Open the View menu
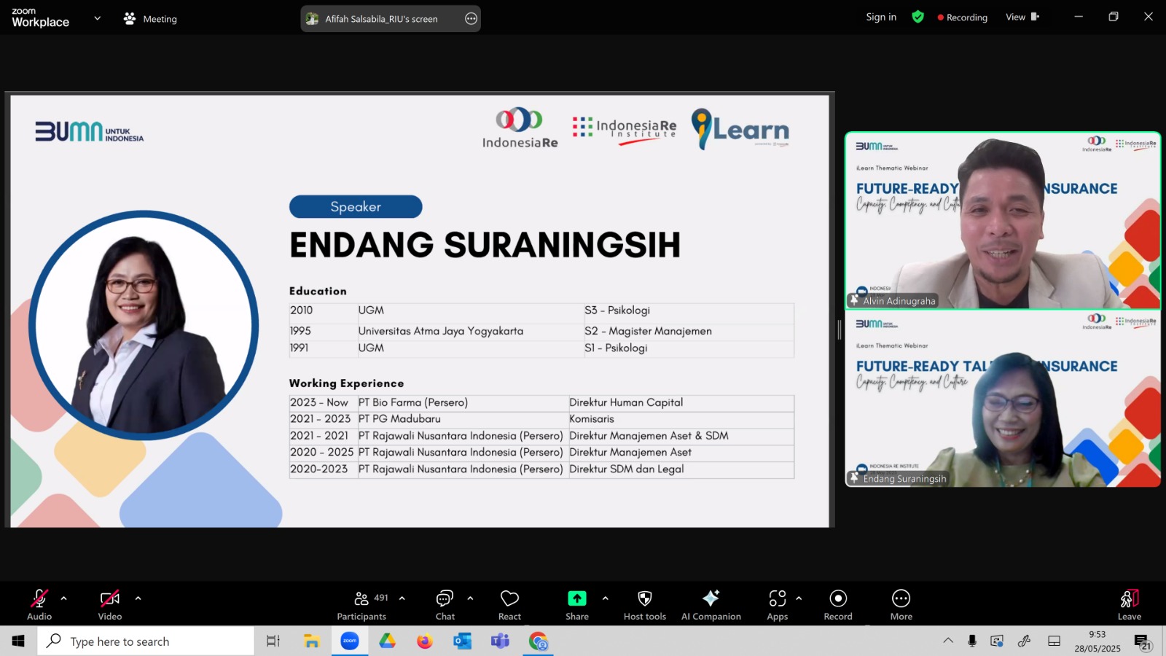Viewport: 1166px width, 656px height. tap(1022, 17)
